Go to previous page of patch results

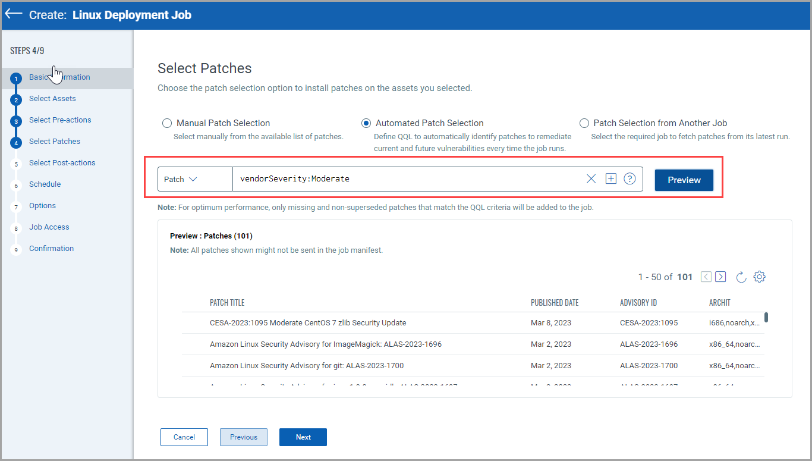pyautogui.click(x=706, y=277)
